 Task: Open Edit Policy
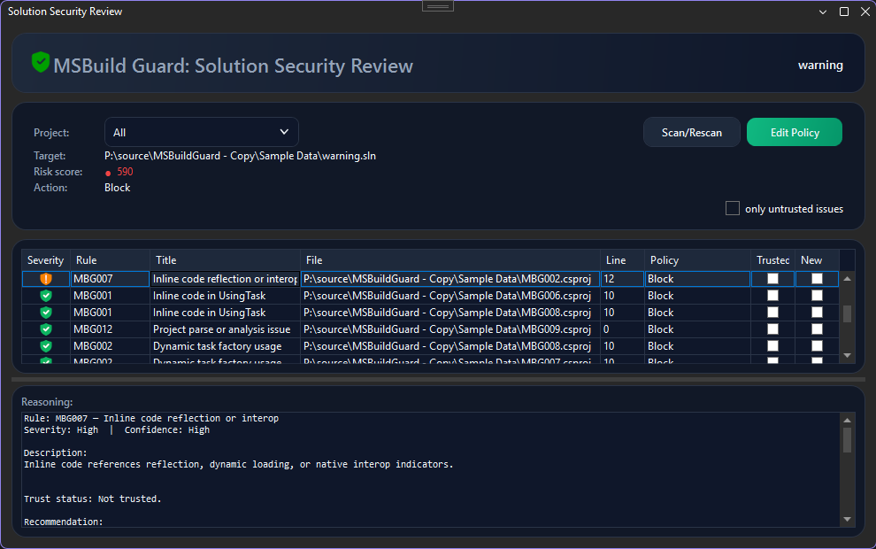tap(795, 132)
